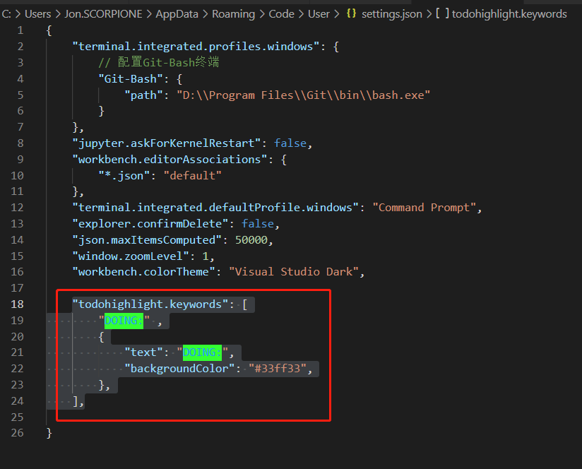Open the Code breadcrumb entry
582x469 pixels.
281,13
